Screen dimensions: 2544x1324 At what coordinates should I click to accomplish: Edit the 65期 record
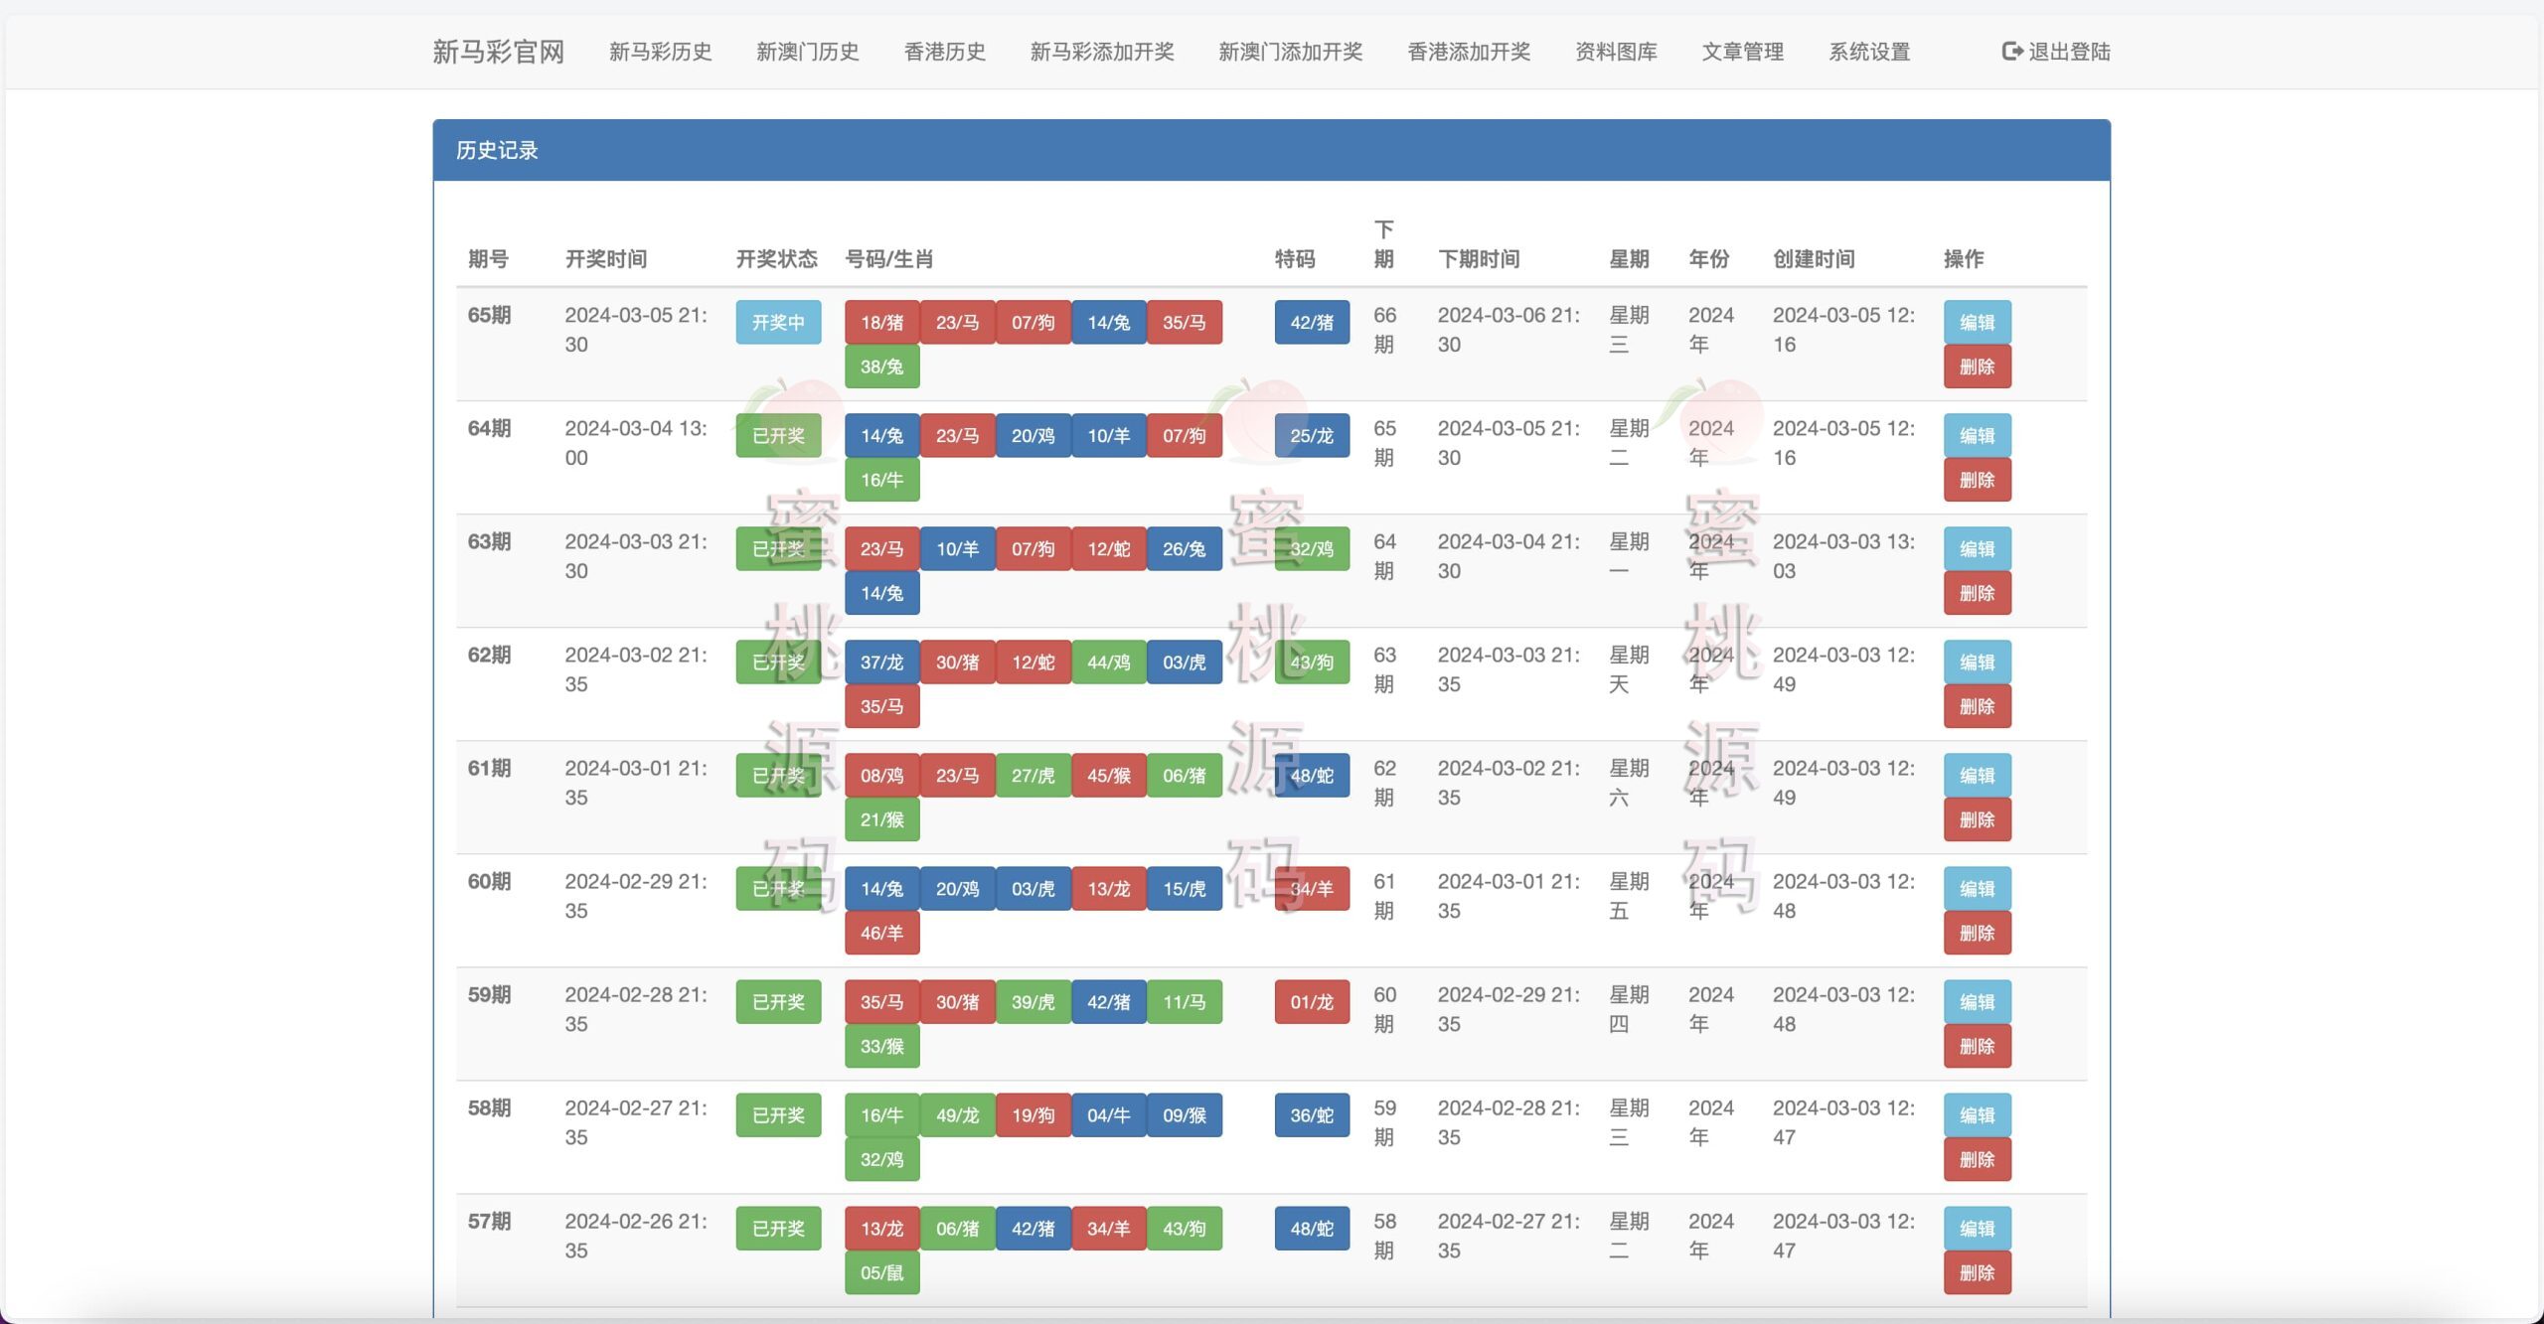coord(1977,323)
